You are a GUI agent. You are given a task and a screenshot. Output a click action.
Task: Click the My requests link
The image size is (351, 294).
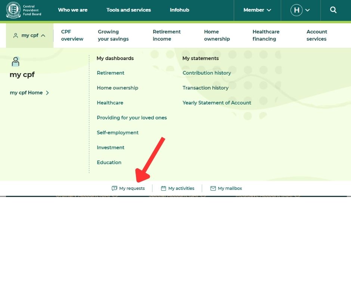[128, 188]
